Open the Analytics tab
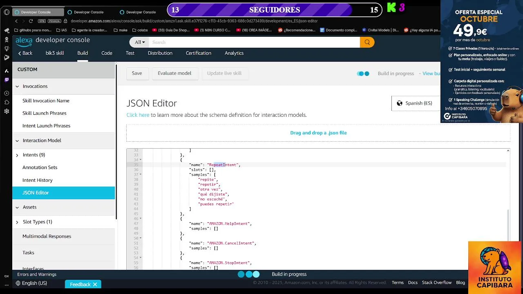Screen dimensions: 523x294 [x=234, y=53]
